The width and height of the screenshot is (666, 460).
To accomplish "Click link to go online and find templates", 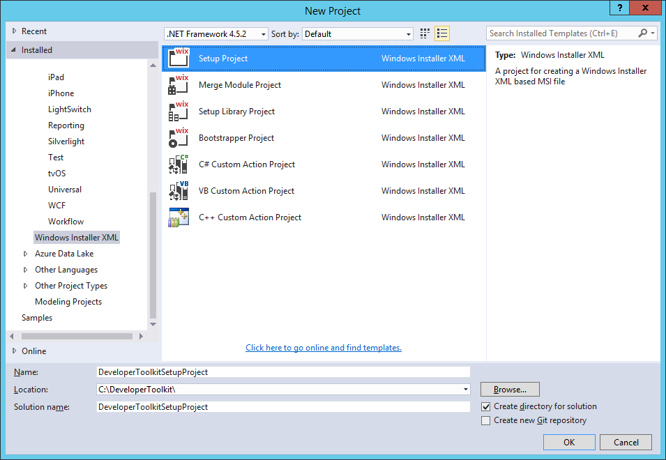I will point(323,347).
